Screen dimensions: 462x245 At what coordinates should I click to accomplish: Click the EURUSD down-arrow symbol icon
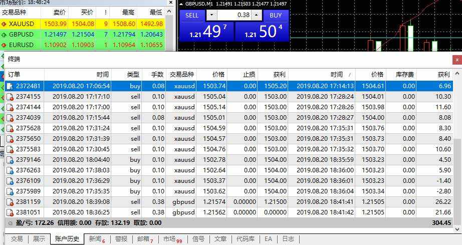pos(4,45)
